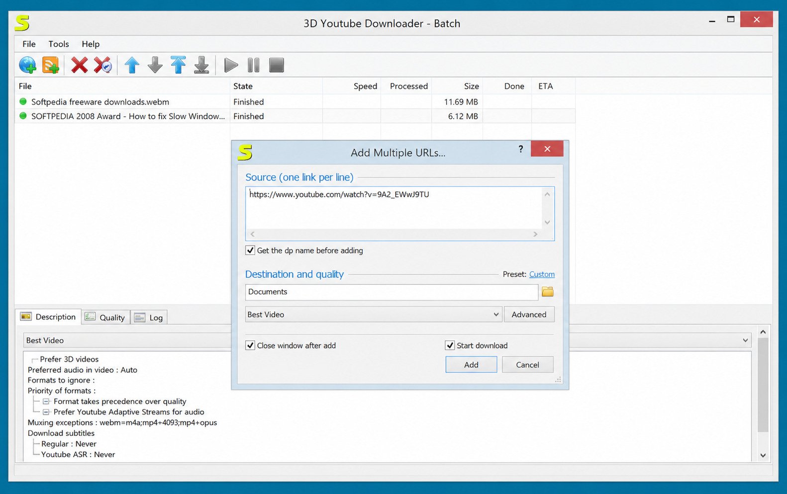This screenshot has width=787, height=494.
Task: Click the yellow S logo in main title bar
Action: 22,23
